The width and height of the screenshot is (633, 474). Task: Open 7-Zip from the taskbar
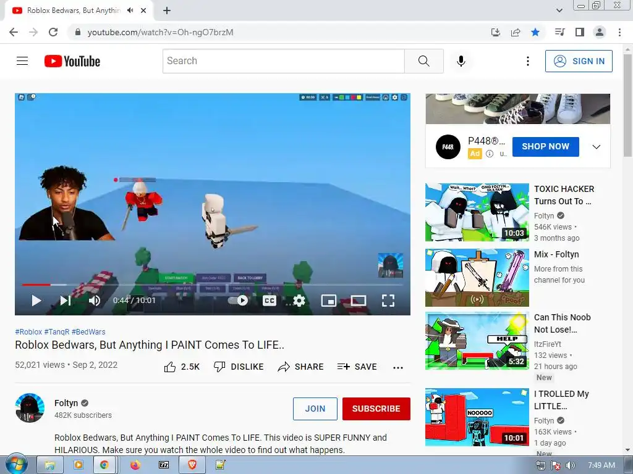pyautogui.click(x=163, y=465)
